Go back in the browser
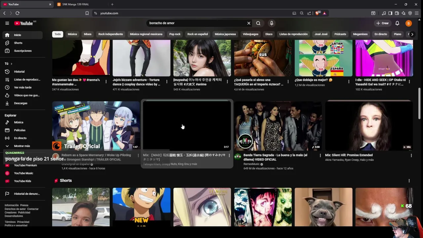 click(x=4, y=13)
